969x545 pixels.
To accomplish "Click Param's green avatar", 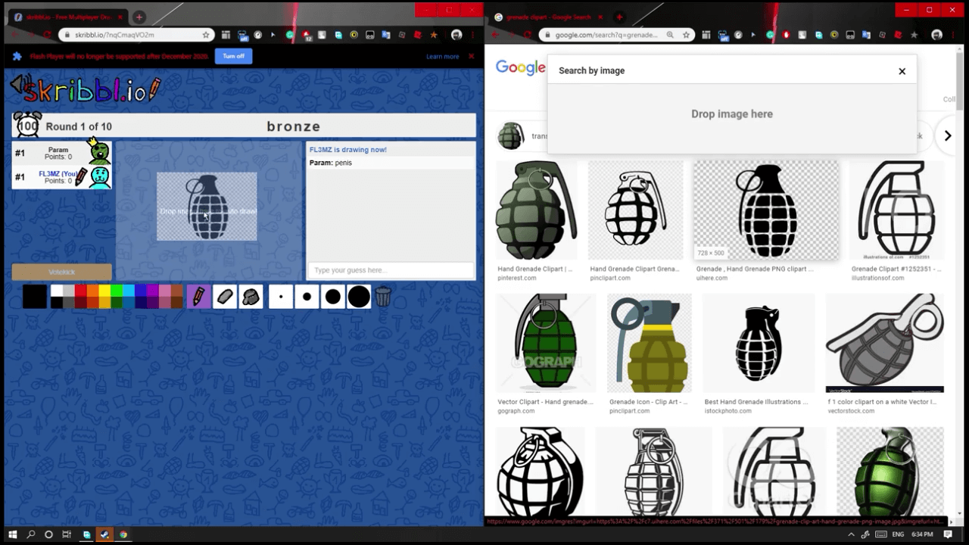I will click(x=99, y=152).
